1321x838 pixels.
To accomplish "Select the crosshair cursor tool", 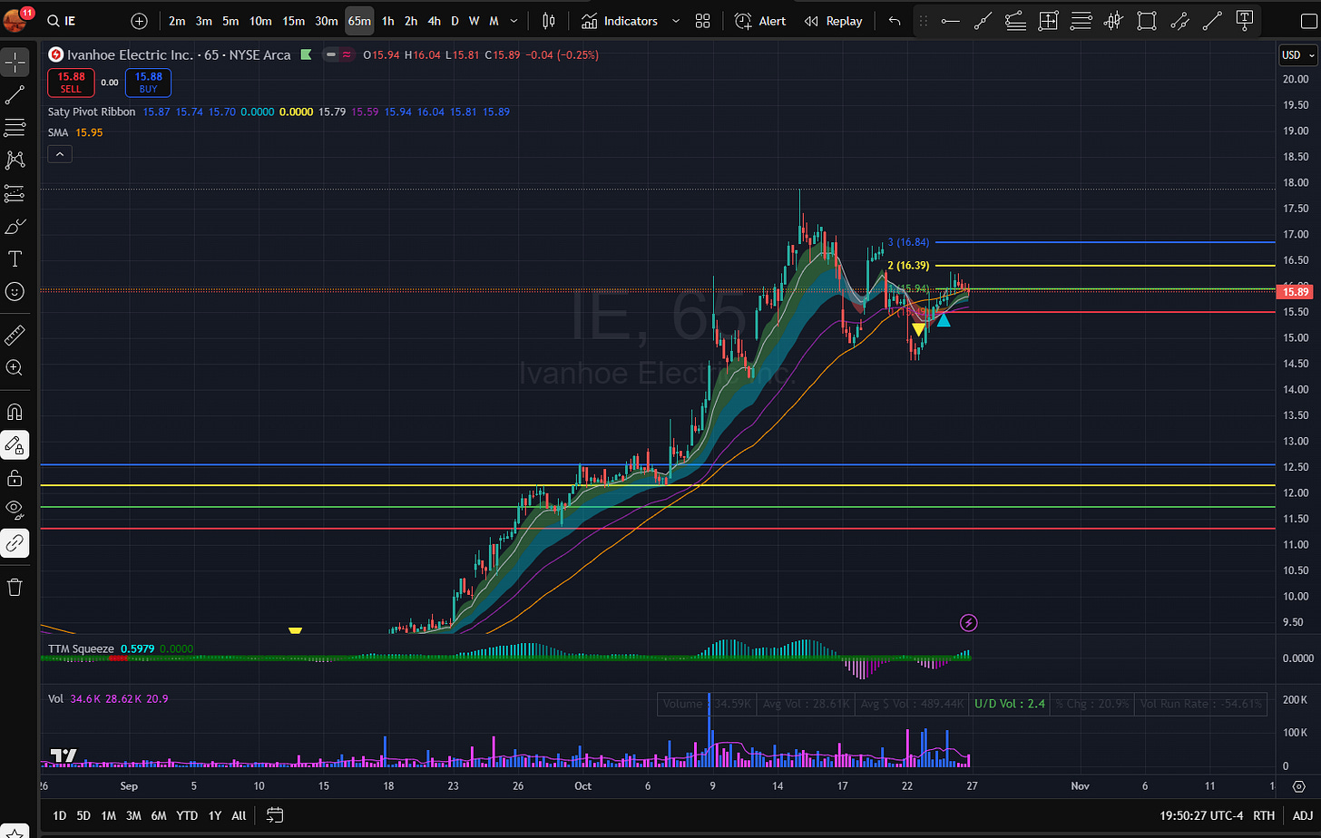I will click(x=15, y=63).
